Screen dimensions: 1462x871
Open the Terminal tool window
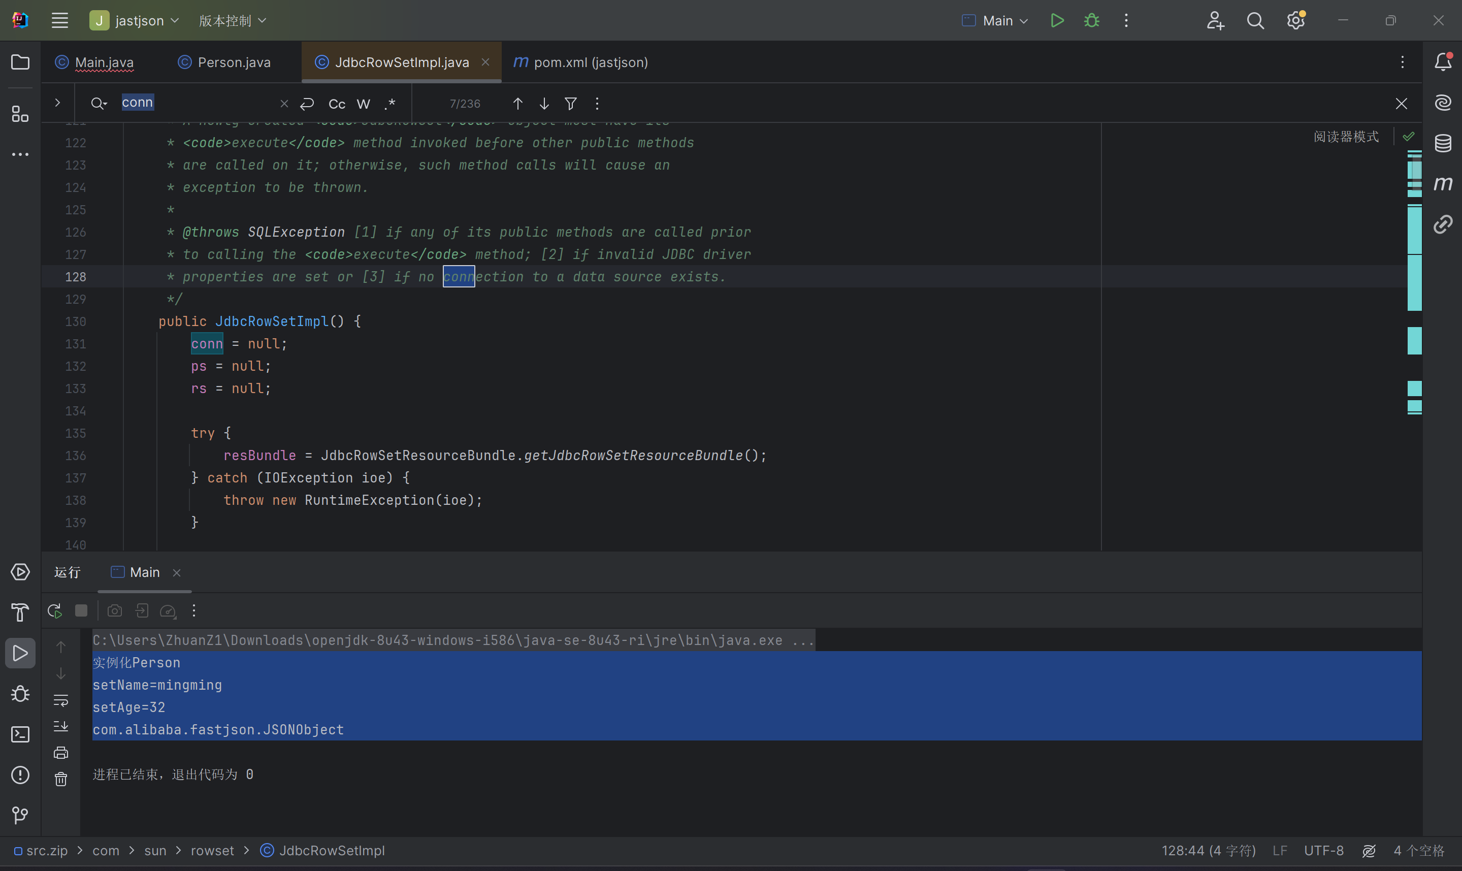[x=20, y=734]
